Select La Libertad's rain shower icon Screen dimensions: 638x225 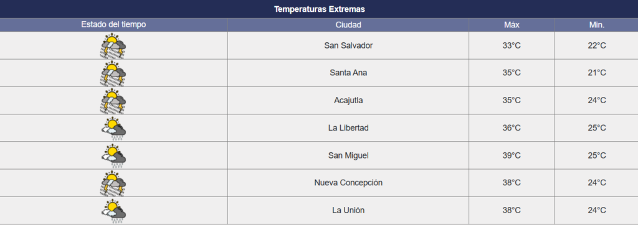[113, 128]
